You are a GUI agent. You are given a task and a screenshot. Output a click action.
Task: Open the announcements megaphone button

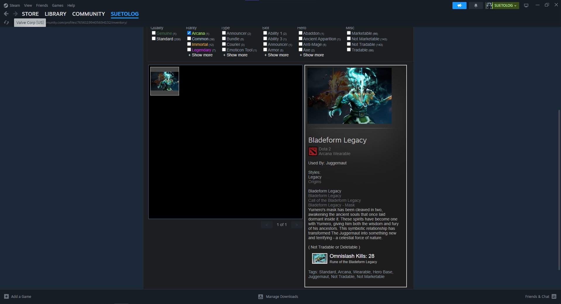(459, 6)
